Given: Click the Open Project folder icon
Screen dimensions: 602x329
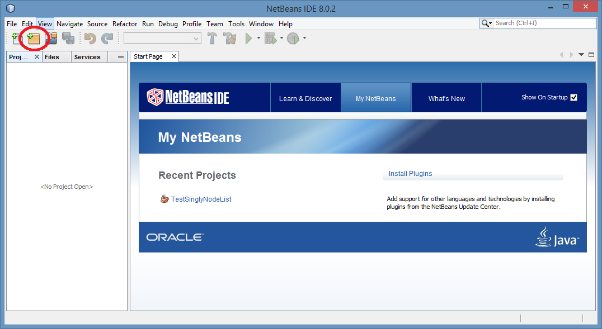Looking at the screenshot, I should pyautogui.click(x=51, y=39).
